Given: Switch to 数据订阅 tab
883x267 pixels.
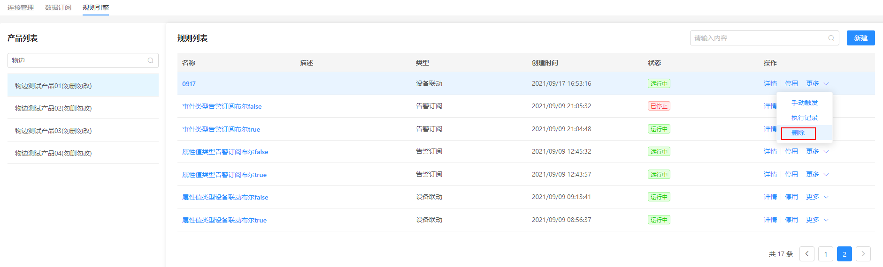Looking at the screenshot, I should 58,7.
